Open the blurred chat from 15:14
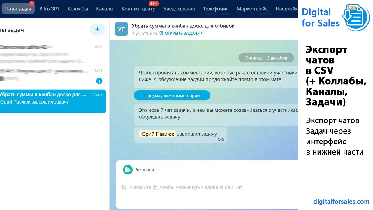 click(x=52, y=76)
